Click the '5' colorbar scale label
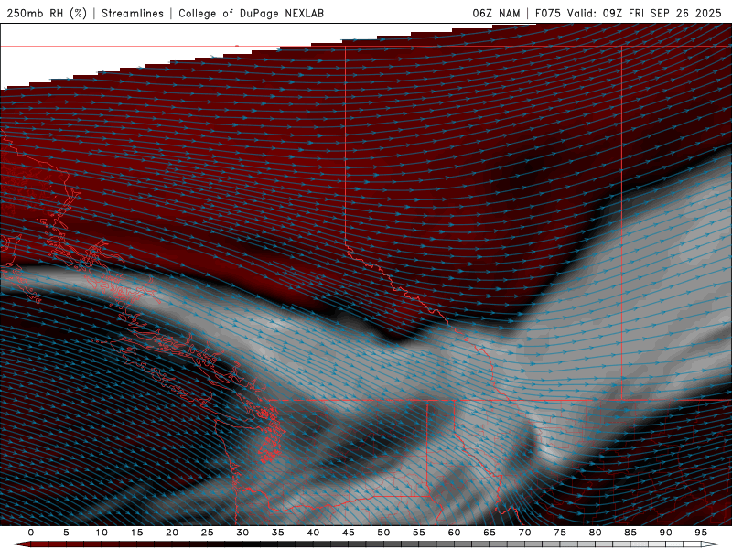The height and width of the screenshot is (549, 732). tap(66, 533)
